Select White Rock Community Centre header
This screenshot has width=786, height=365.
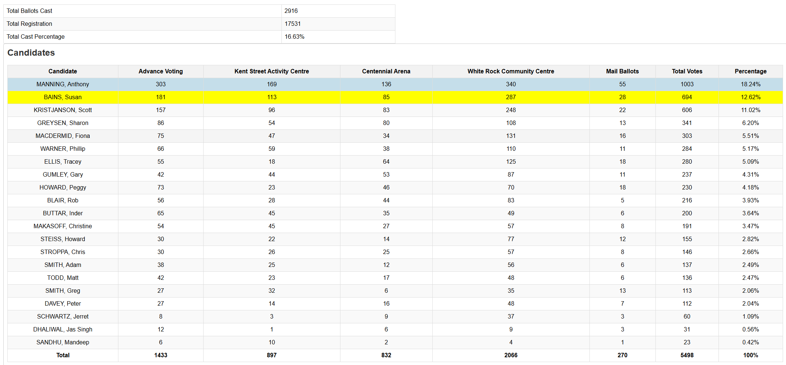click(510, 71)
